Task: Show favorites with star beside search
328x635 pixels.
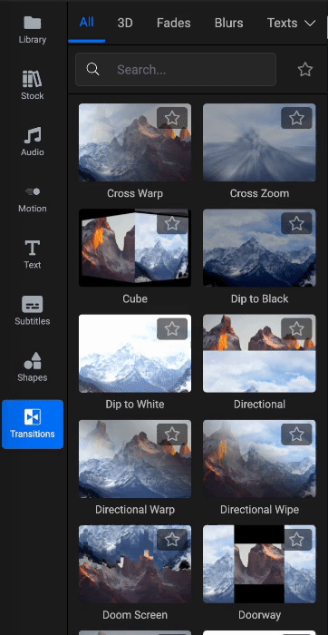Action: (305, 69)
